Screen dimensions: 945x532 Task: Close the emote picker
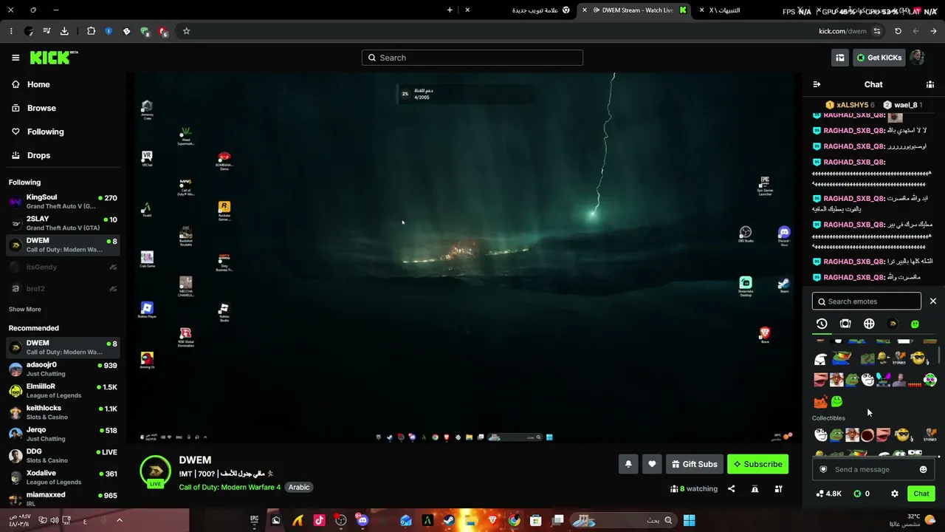coord(933,301)
